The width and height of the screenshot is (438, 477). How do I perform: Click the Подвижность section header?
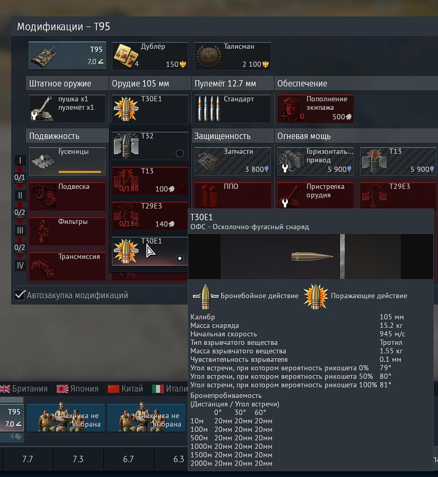(67, 136)
